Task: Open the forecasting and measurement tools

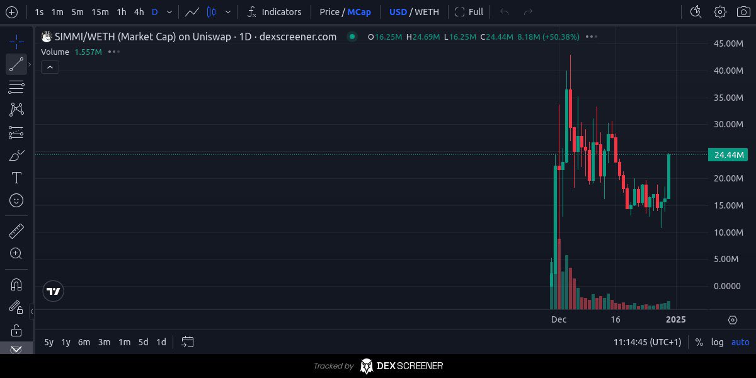Action: 16,132
